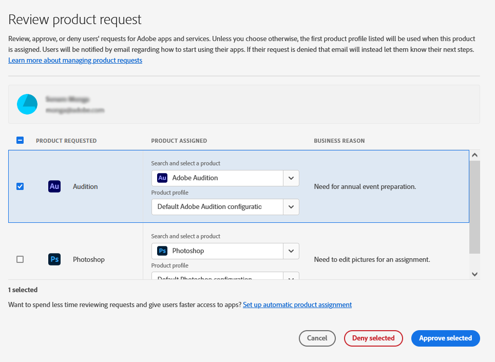Toggle the select-all checkbox in table header
495x362 pixels.
[20, 140]
